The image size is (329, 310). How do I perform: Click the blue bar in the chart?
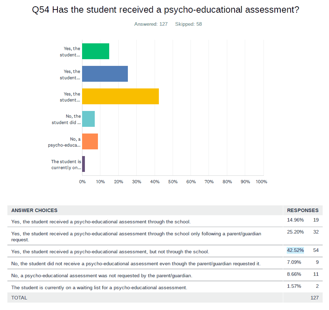[105, 74]
